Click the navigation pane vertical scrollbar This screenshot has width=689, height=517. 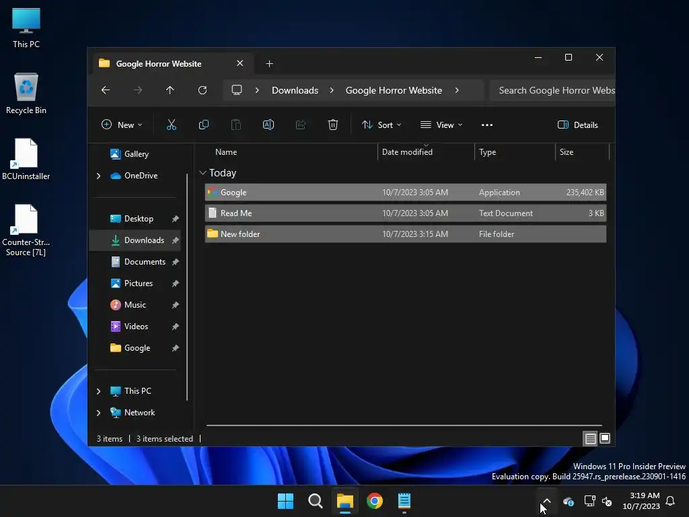pyautogui.click(x=187, y=287)
